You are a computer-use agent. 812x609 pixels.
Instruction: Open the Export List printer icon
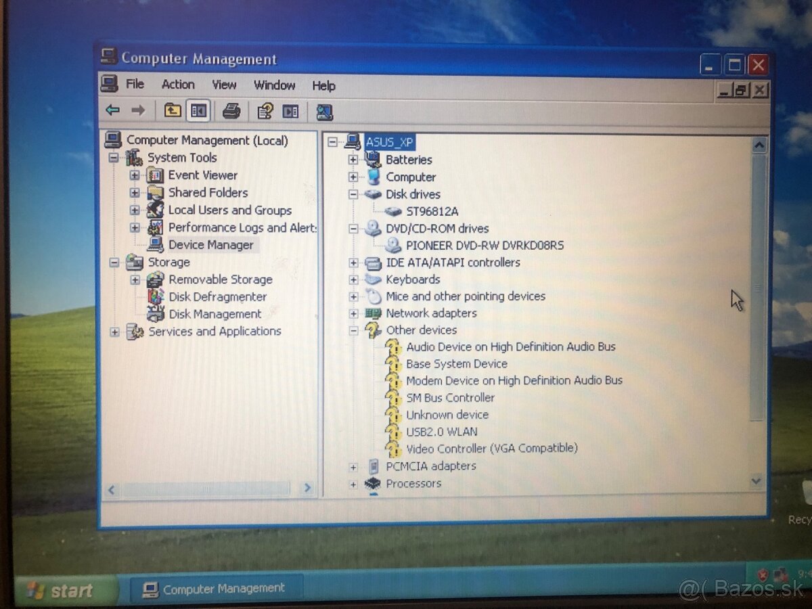click(x=232, y=110)
